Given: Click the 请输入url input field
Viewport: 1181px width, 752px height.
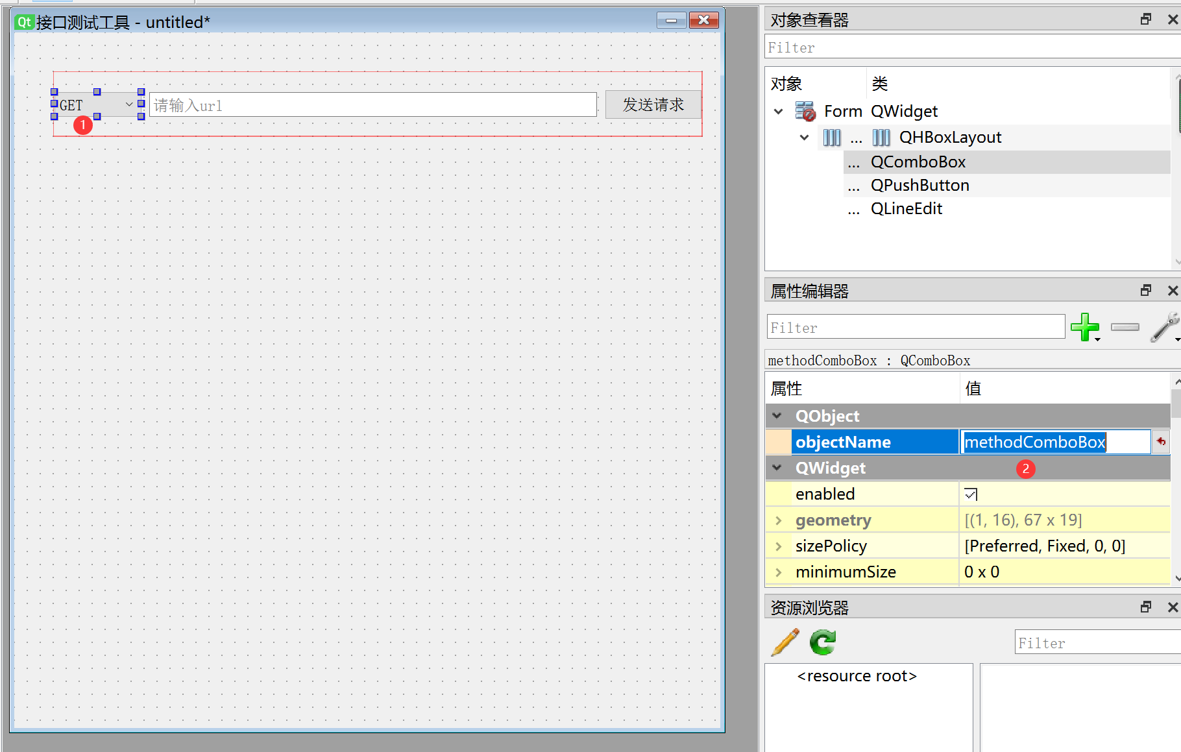Looking at the screenshot, I should (373, 105).
